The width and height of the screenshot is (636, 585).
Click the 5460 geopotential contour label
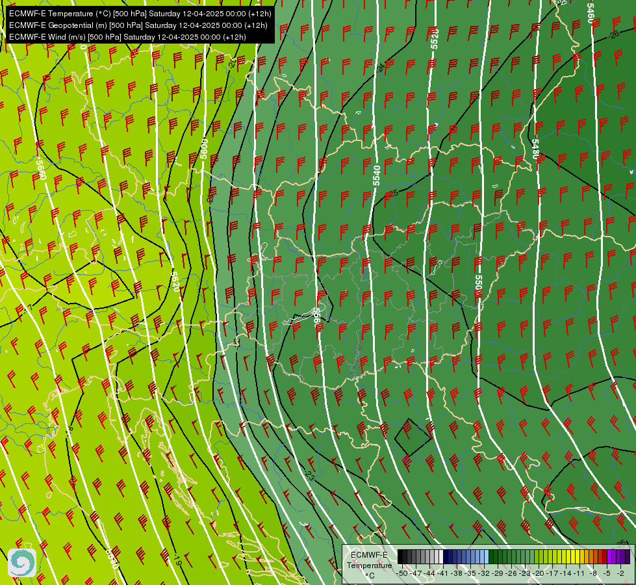tap(591, 13)
